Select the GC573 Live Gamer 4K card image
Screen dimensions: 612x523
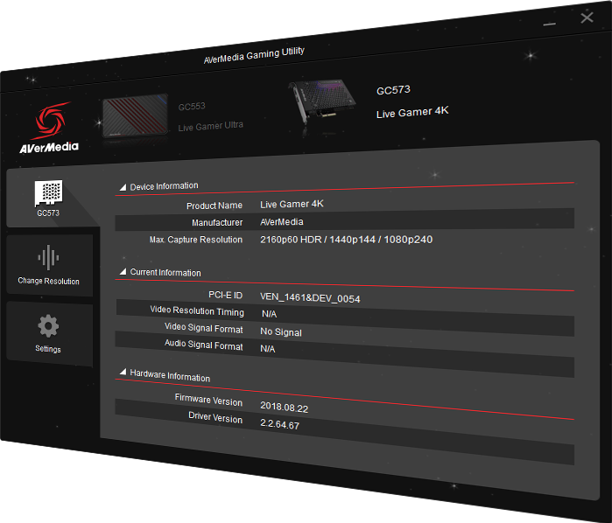tap(322, 101)
